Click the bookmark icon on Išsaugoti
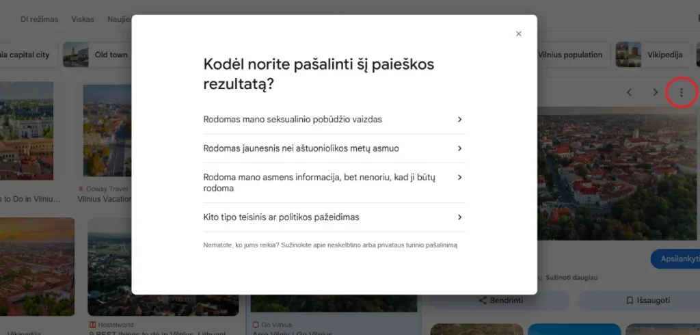700x335 pixels. click(x=630, y=300)
